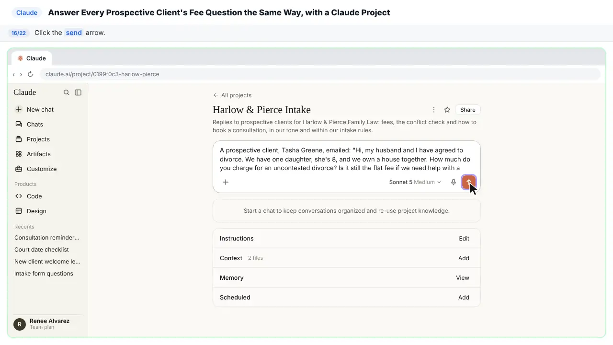Click the browser forward arrow

(x=21, y=74)
